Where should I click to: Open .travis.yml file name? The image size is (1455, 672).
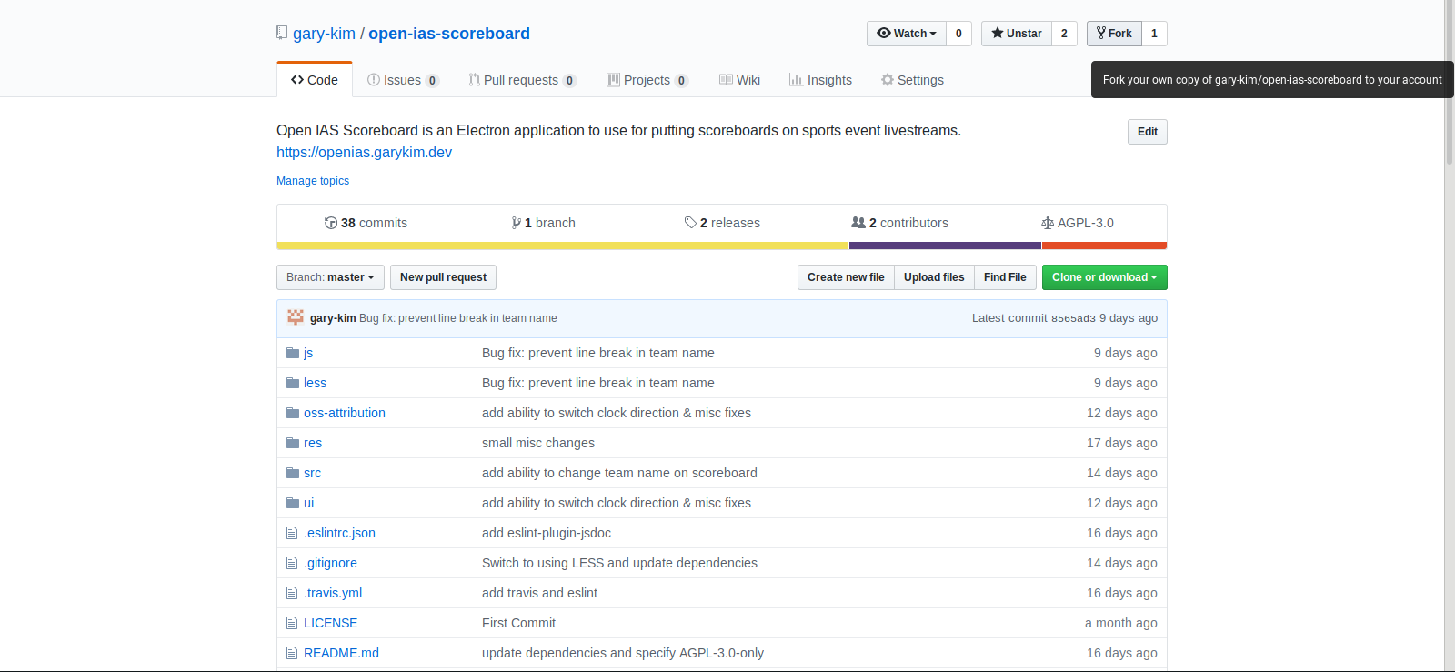click(x=333, y=593)
